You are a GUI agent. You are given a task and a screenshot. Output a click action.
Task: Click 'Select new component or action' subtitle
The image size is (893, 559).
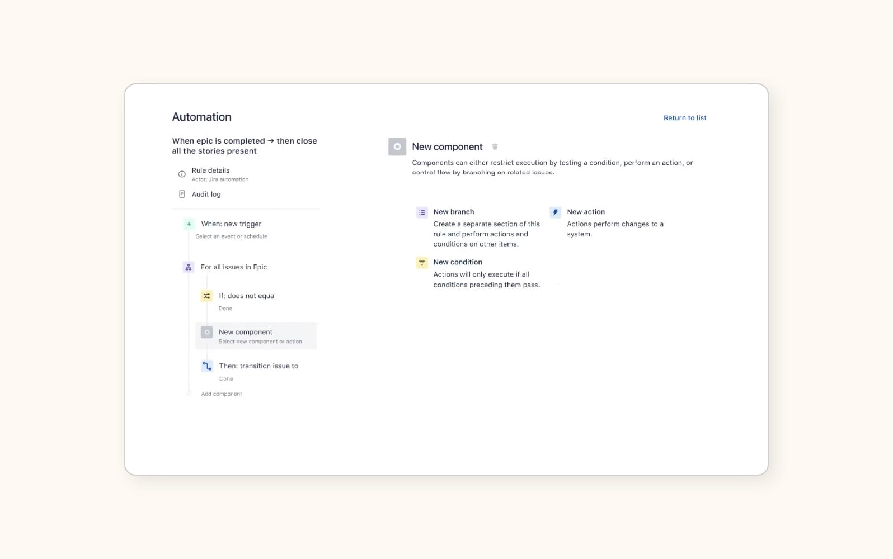[x=260, y=342]
